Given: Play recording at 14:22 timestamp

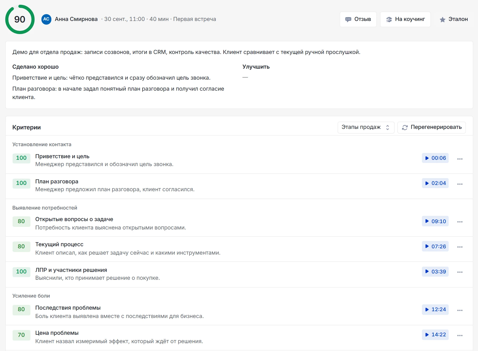Looking at the screenshot, I should point(435,334).
